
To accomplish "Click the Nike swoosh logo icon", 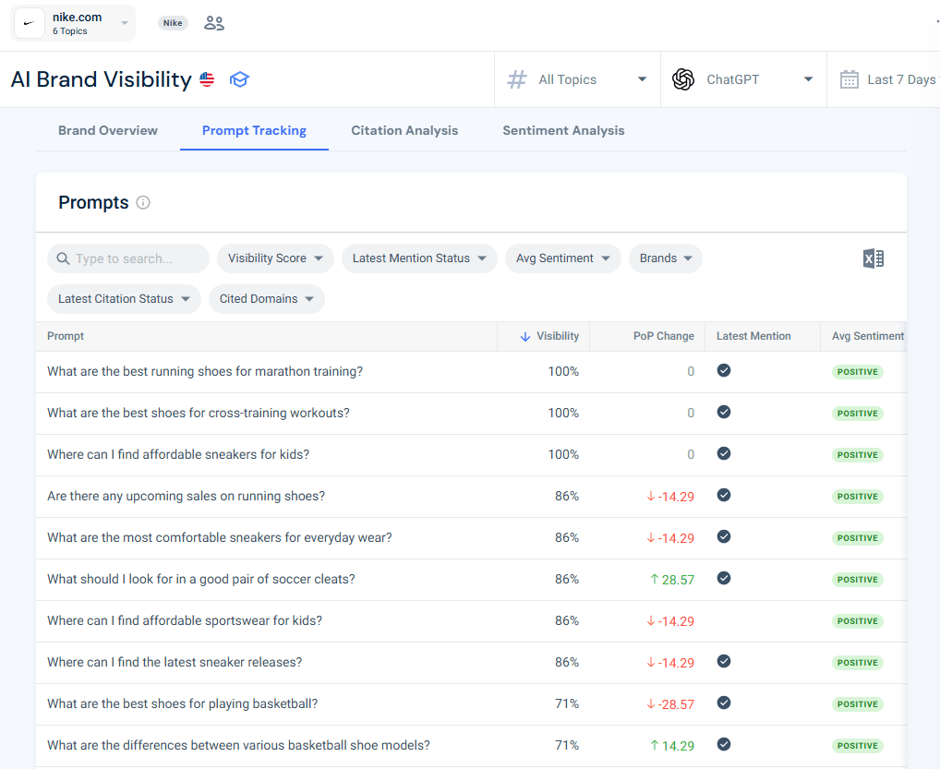I will point(29,23).
